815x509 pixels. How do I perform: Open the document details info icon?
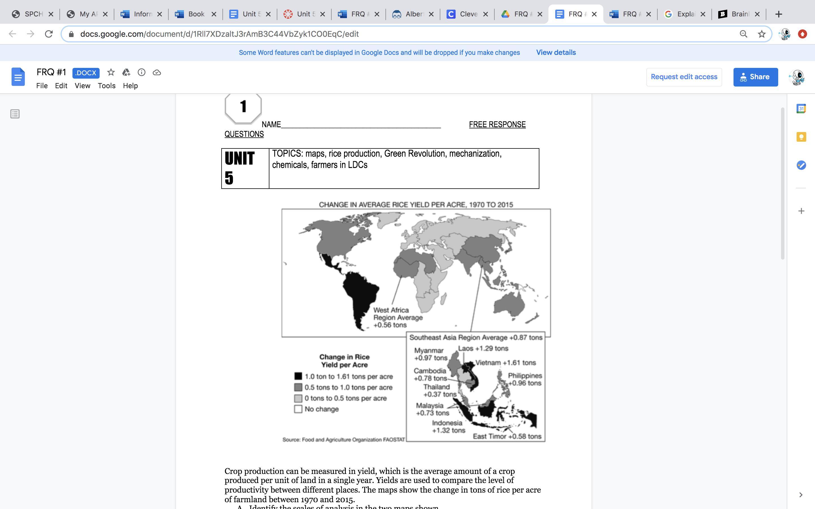tap(141, 72)
